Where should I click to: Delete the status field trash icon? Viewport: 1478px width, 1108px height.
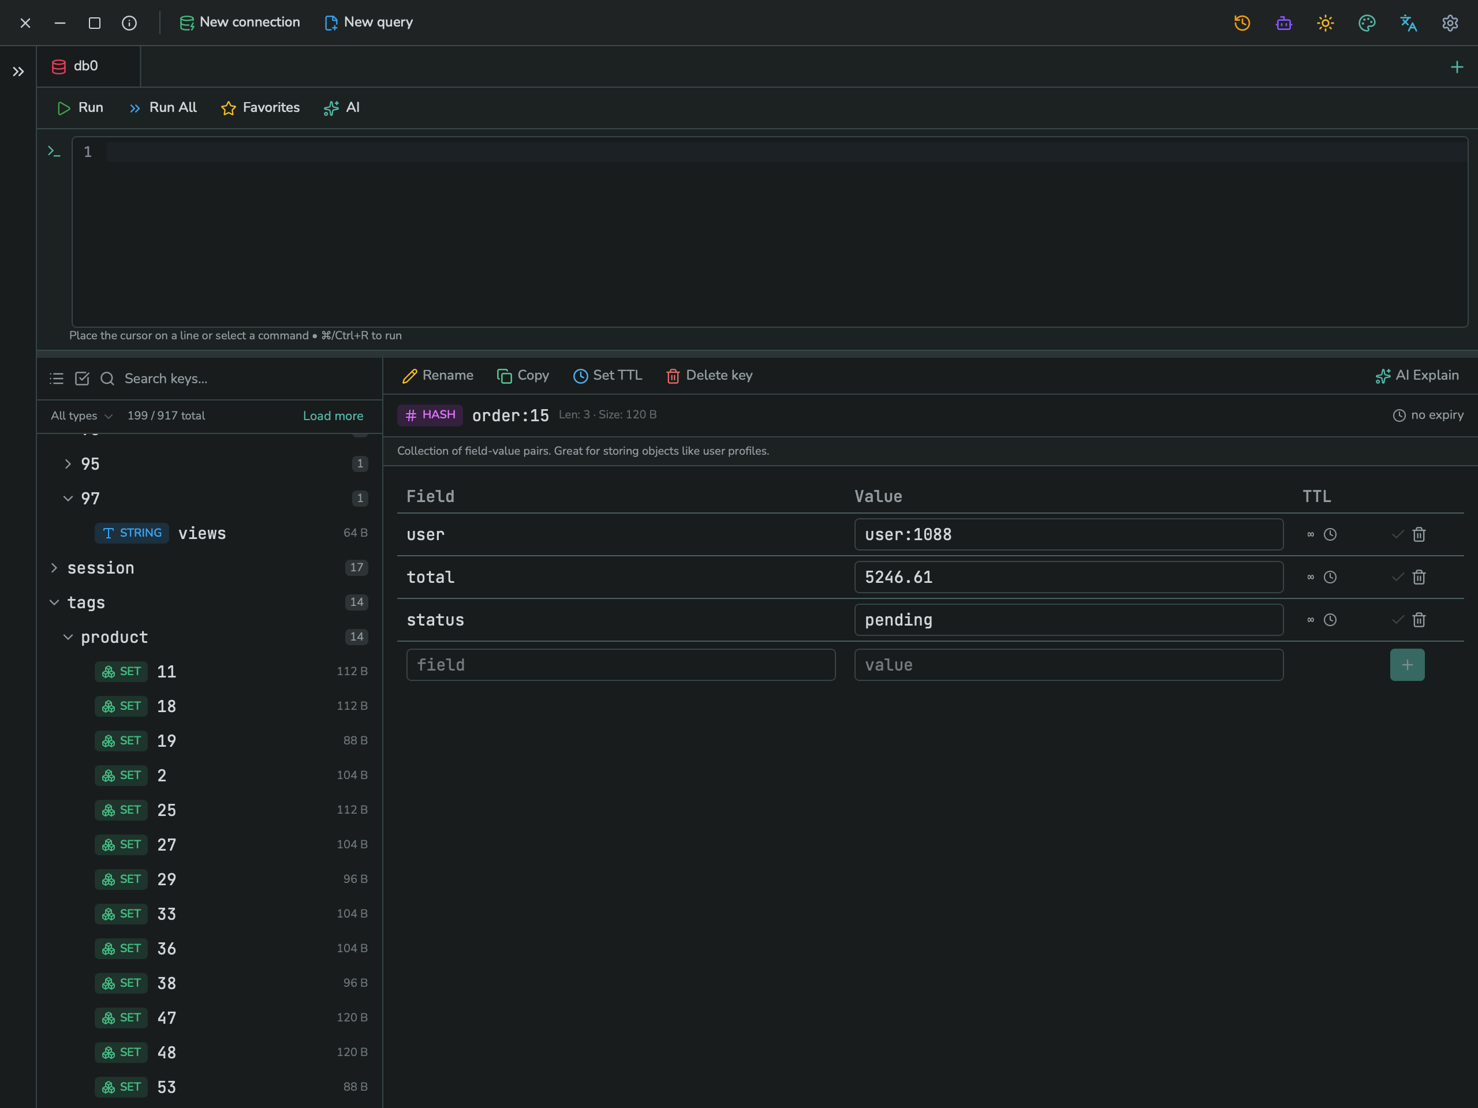pos(1419,620)
